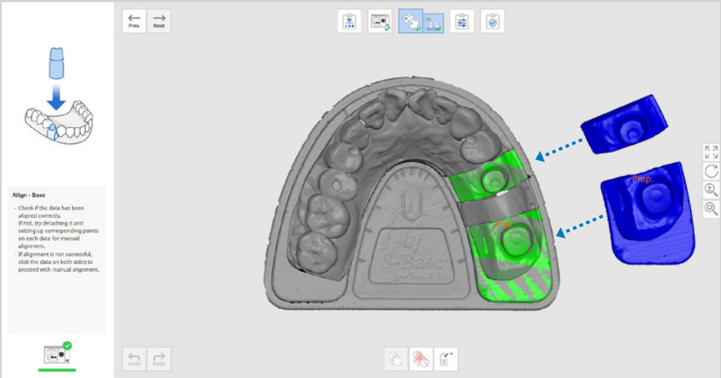Advance to the next step with Next
The width and height of the screenshot is (721, 378).
coord(159,21)
